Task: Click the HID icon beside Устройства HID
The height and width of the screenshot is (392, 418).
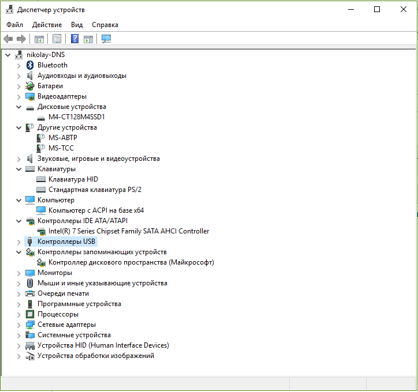Action: (30, 345)
